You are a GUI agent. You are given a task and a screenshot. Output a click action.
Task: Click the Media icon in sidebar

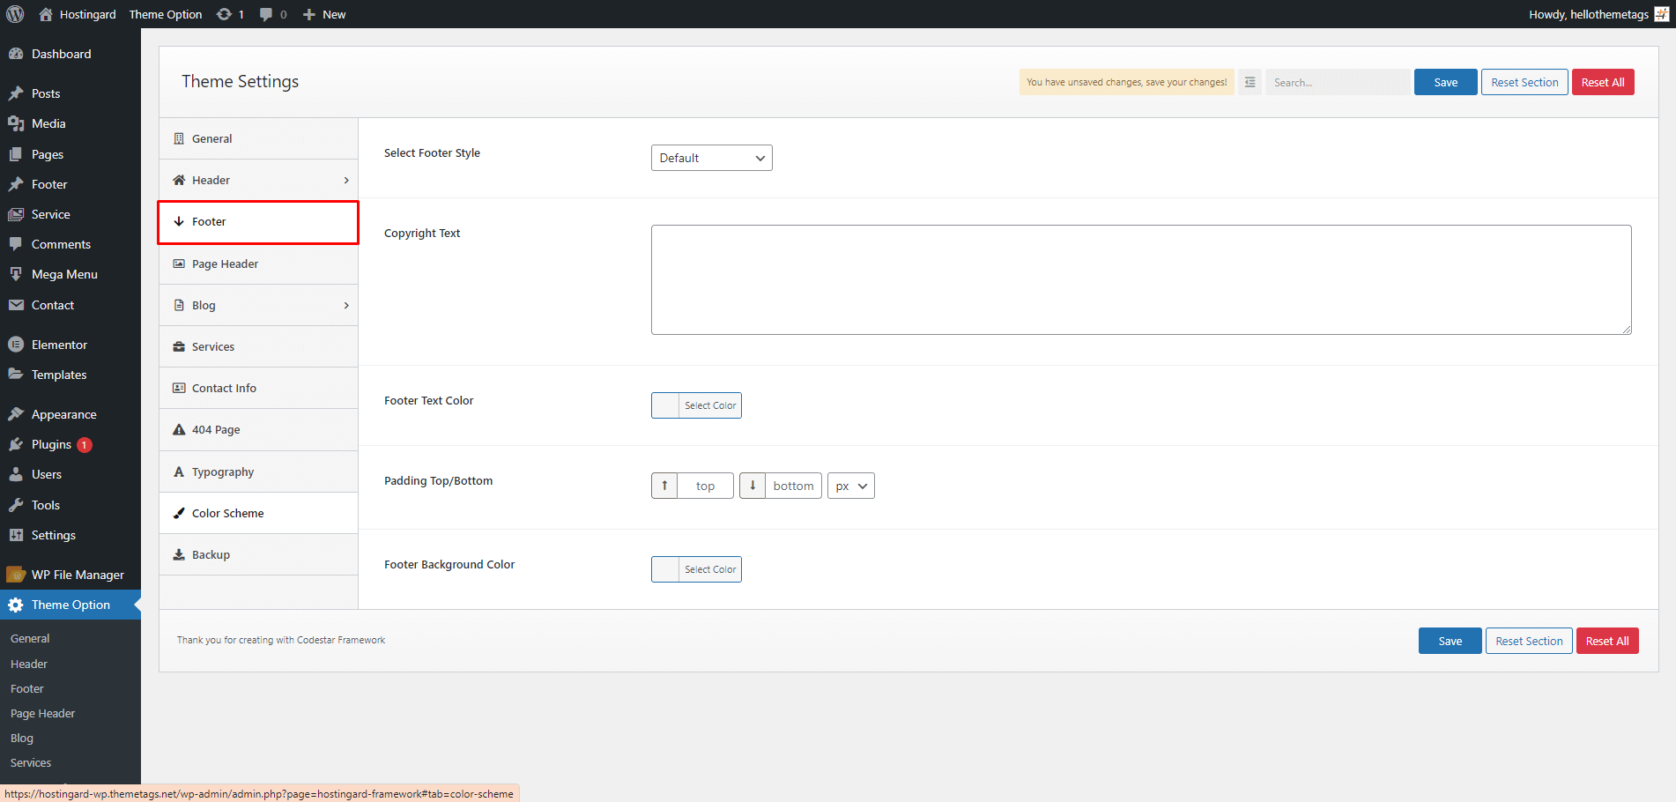[16, 123]
